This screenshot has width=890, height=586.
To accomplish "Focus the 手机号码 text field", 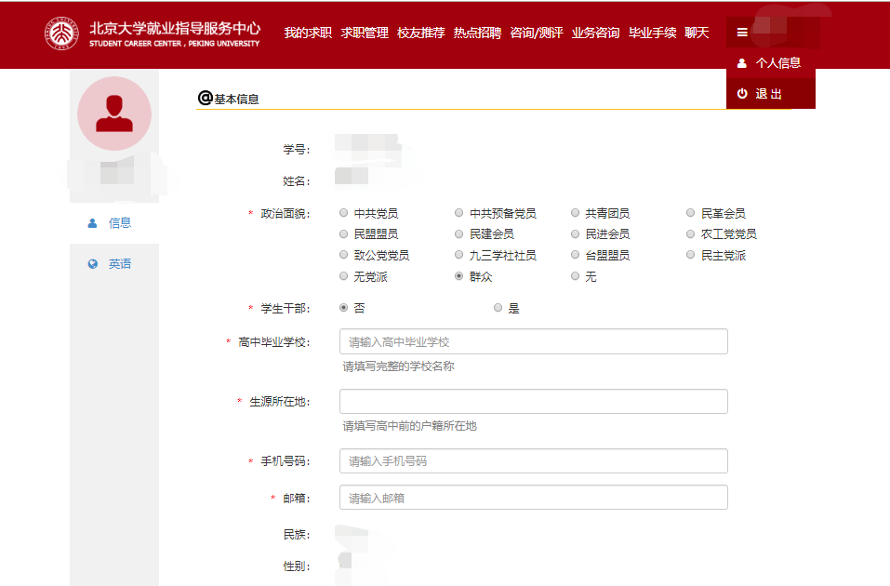I will pyautogui.click(x=533, y=461).
